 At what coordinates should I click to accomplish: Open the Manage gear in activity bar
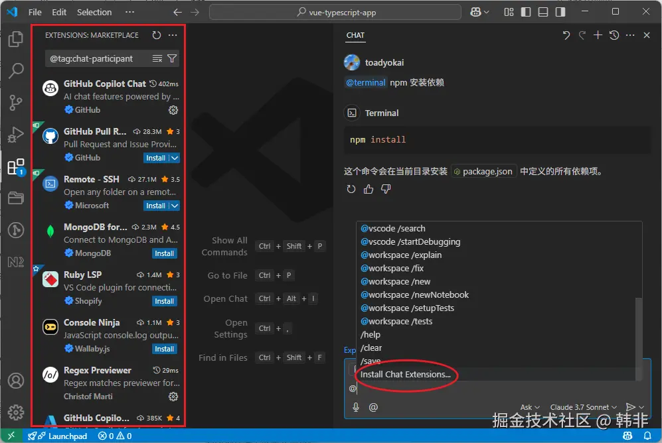pyautogui.click(x=16, y=412)
